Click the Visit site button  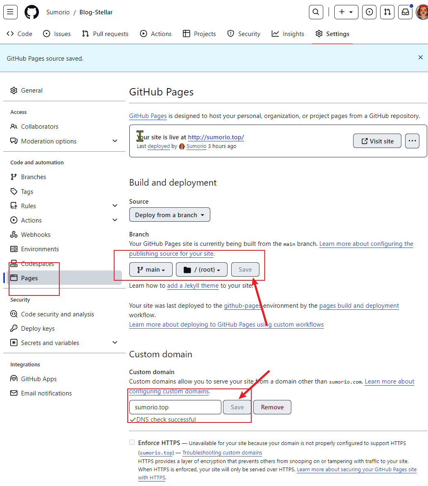377,141
